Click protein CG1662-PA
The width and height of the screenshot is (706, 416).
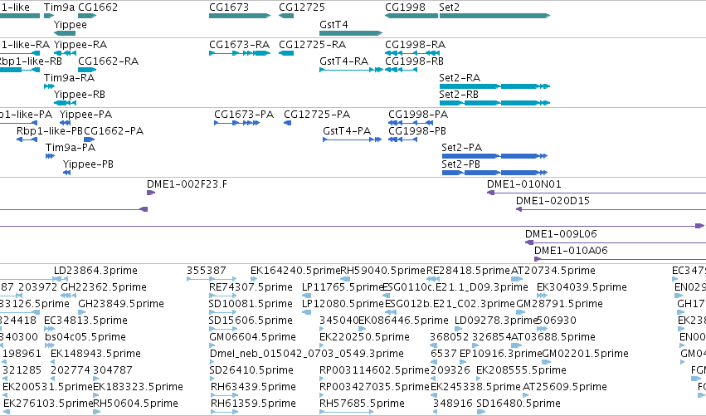tap(89, 139)
